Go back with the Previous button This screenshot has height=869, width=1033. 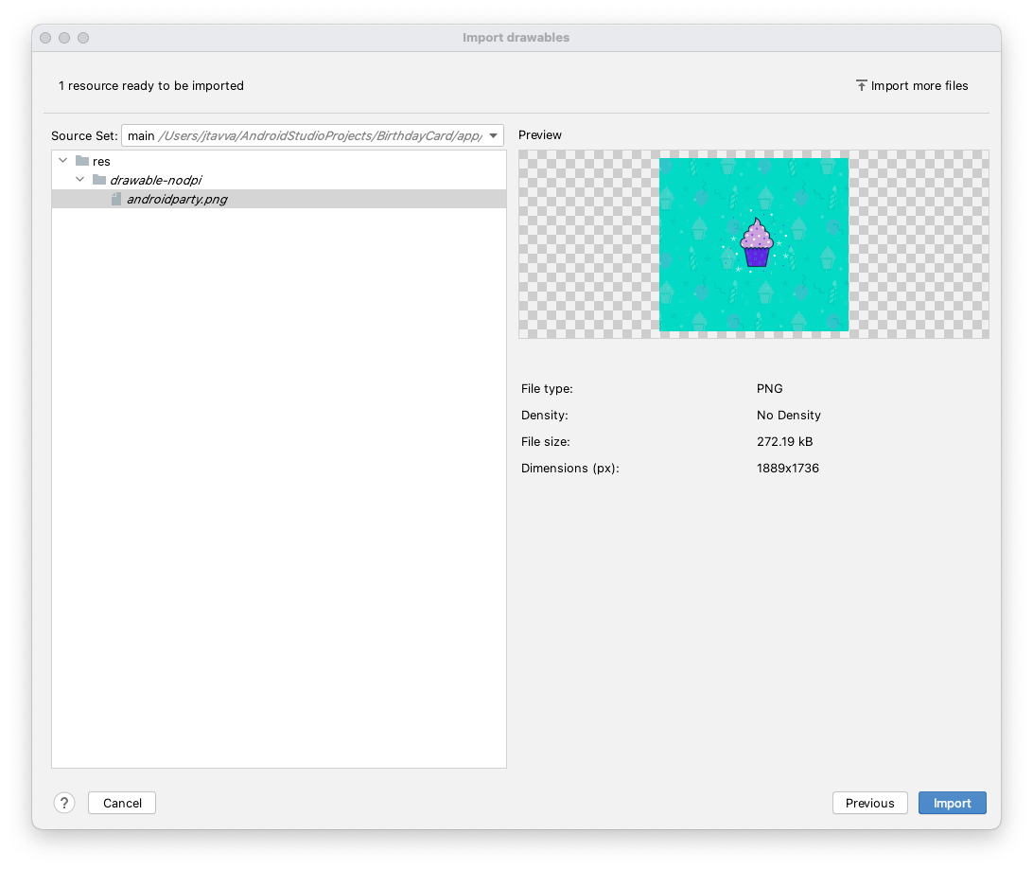click(x=869, y=803)
